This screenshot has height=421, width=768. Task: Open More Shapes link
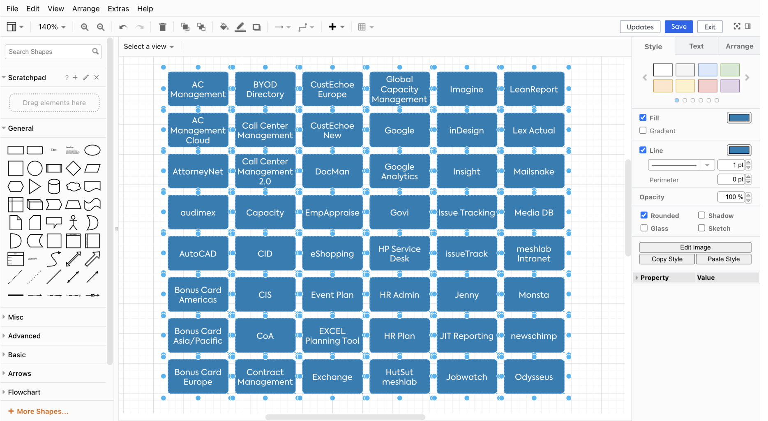[x=39, y=411]
